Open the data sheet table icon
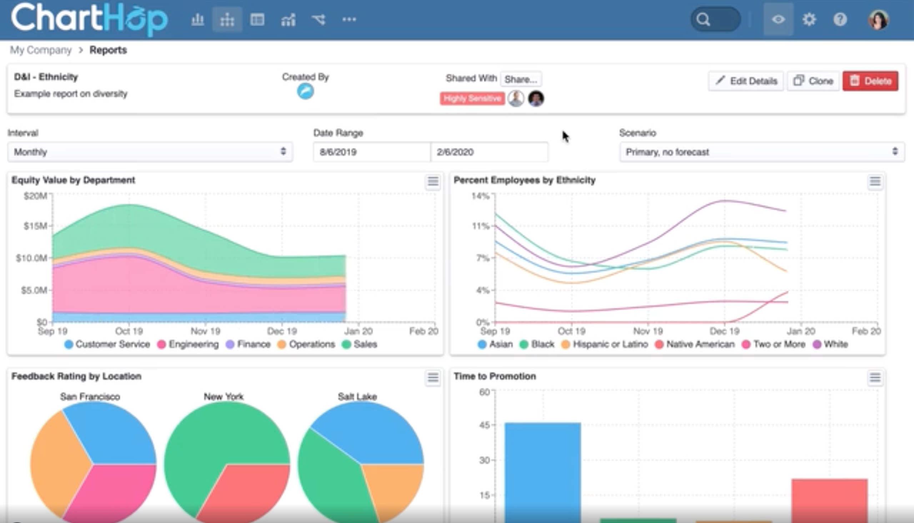914x523 pixels. (257, 19)
